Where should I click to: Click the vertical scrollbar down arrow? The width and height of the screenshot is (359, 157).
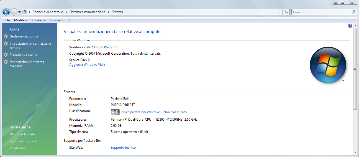(x=356, y=152)
